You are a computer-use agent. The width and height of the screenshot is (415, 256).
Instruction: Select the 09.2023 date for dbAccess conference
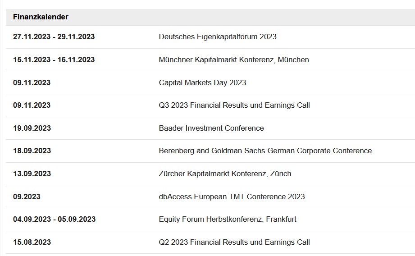27,197
